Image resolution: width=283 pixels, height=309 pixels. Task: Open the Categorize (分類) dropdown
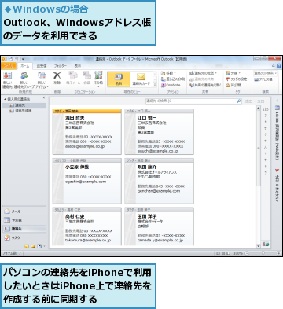pos(233,73)
